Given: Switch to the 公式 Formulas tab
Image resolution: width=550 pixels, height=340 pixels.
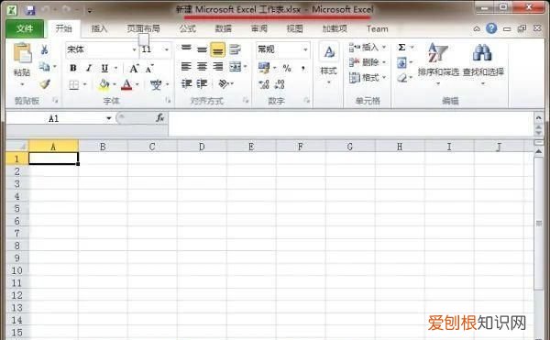Looking at the screenshot, I should click(x=188, y=28).
